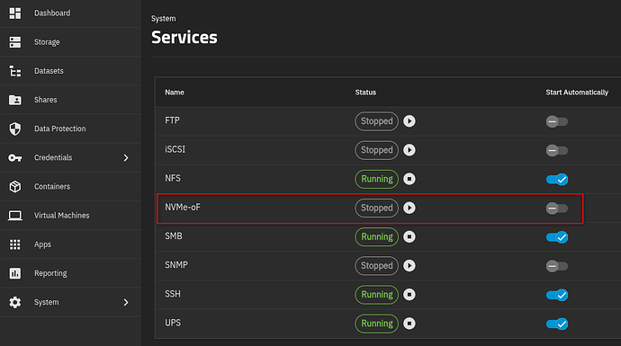The height and width of the screenshot is (346, 621).
Task: Select the UPS service name
Action: coord(173,323)
